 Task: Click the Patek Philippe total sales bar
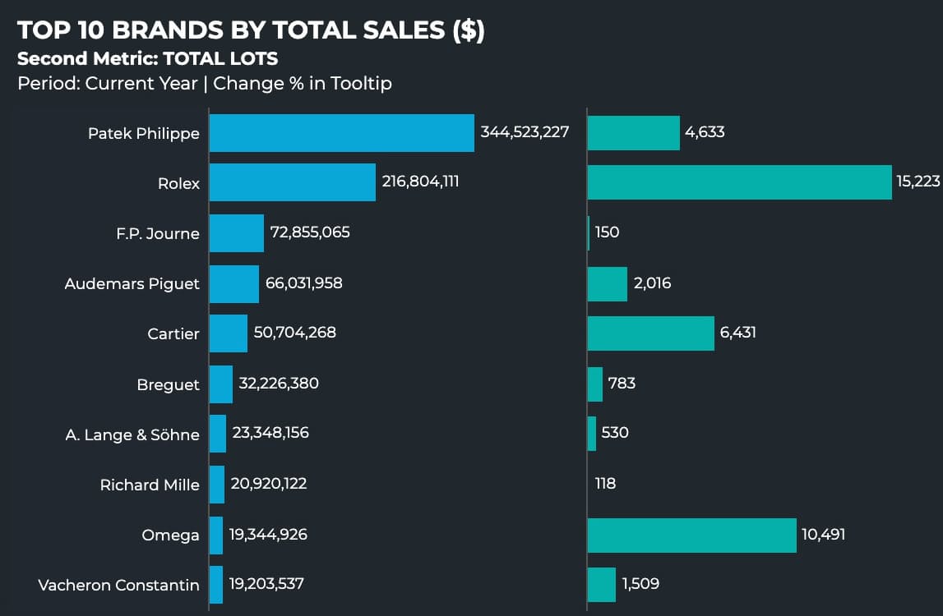pos(341,132)
